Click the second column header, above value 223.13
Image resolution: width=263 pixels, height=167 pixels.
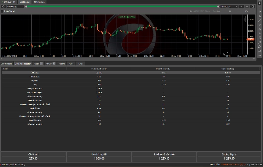[99, 69]
